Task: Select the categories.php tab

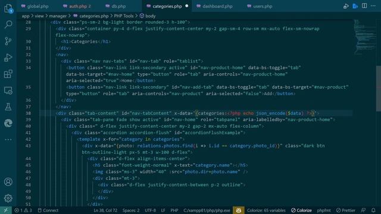Action: tap(167, 7)
